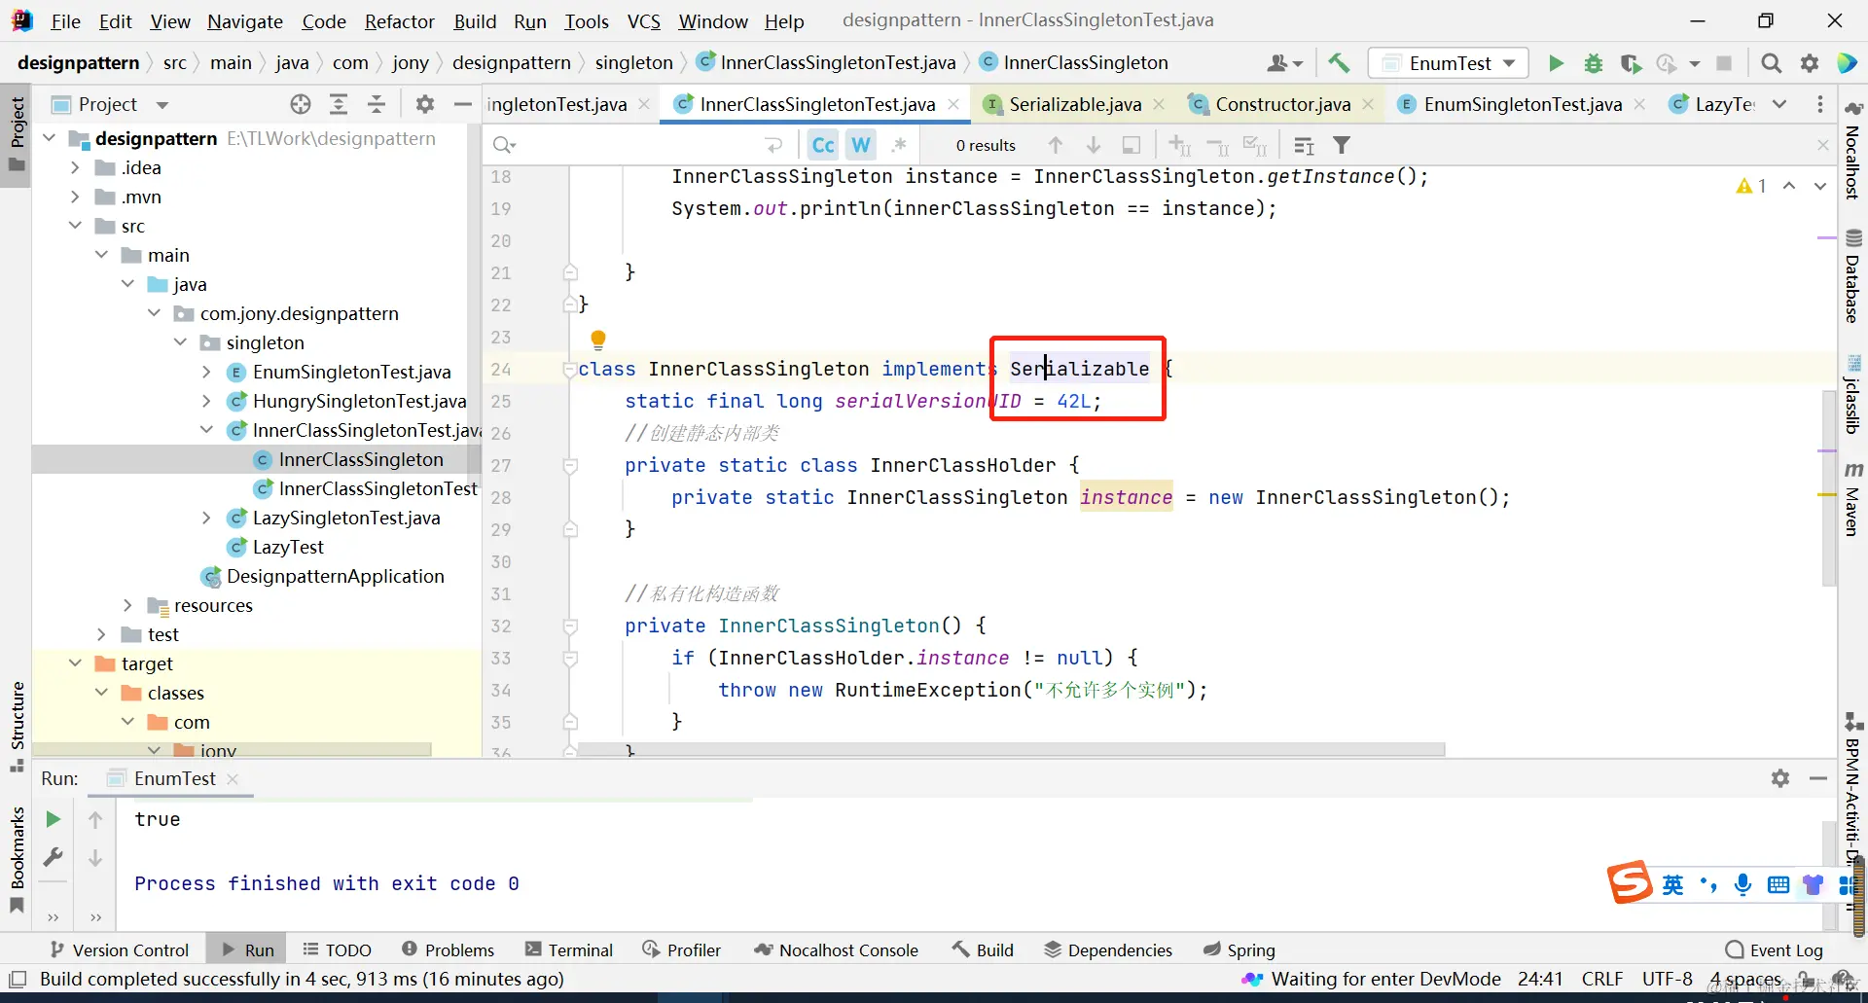Collapse the singleton package
1868x1003 pixels.
coord(180,342)
